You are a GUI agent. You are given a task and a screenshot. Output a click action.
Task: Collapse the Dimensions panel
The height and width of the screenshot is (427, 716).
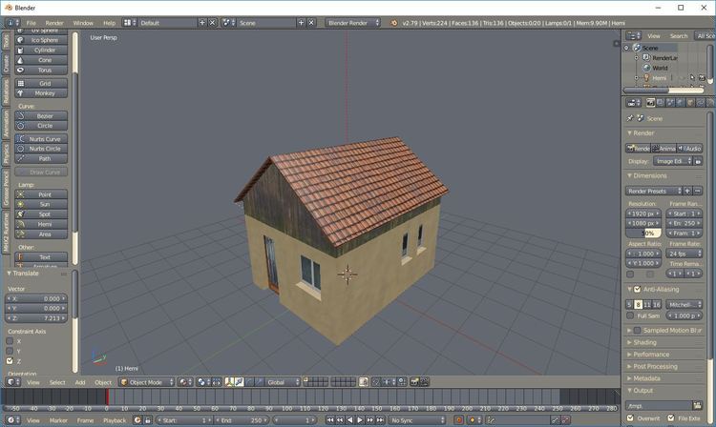point(649,176)
